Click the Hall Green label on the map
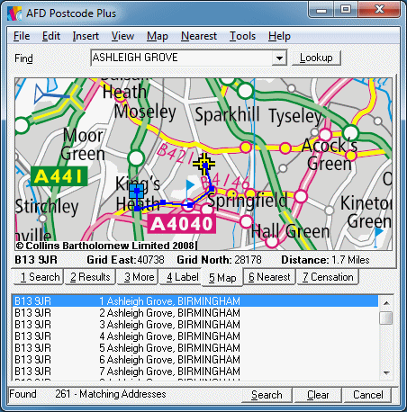The height and width of the screenshot is (412, 407). pos(290,231)
